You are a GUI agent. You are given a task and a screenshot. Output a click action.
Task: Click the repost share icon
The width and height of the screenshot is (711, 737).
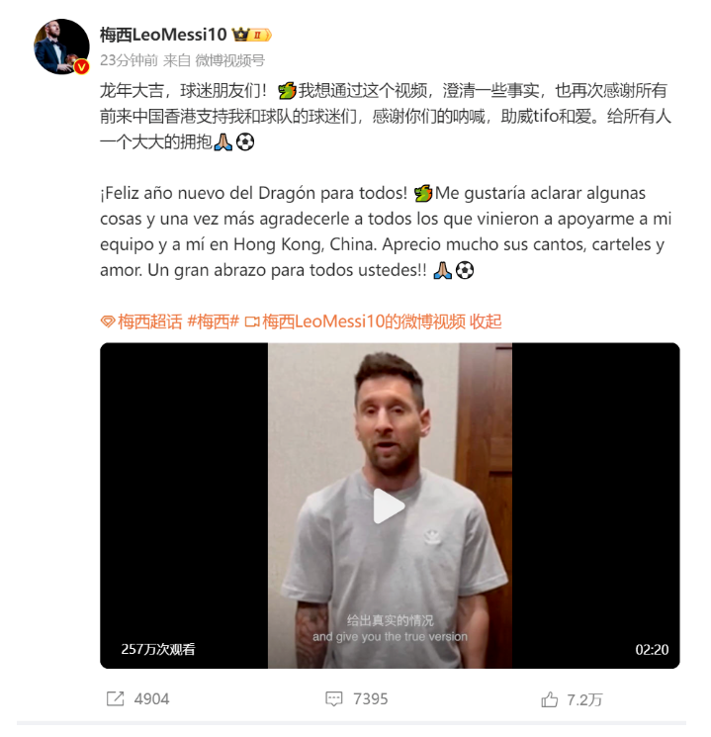(x=115, y=699)
